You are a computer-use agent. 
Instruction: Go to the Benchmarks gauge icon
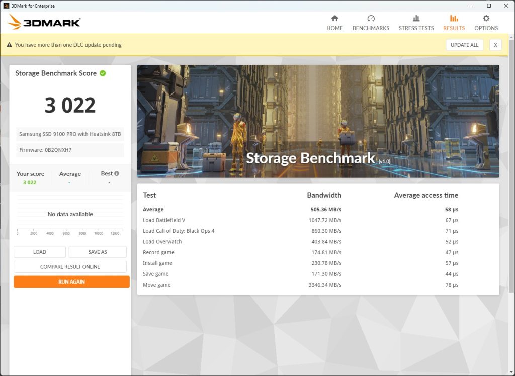pyautogui.click(x=371, y=18)
